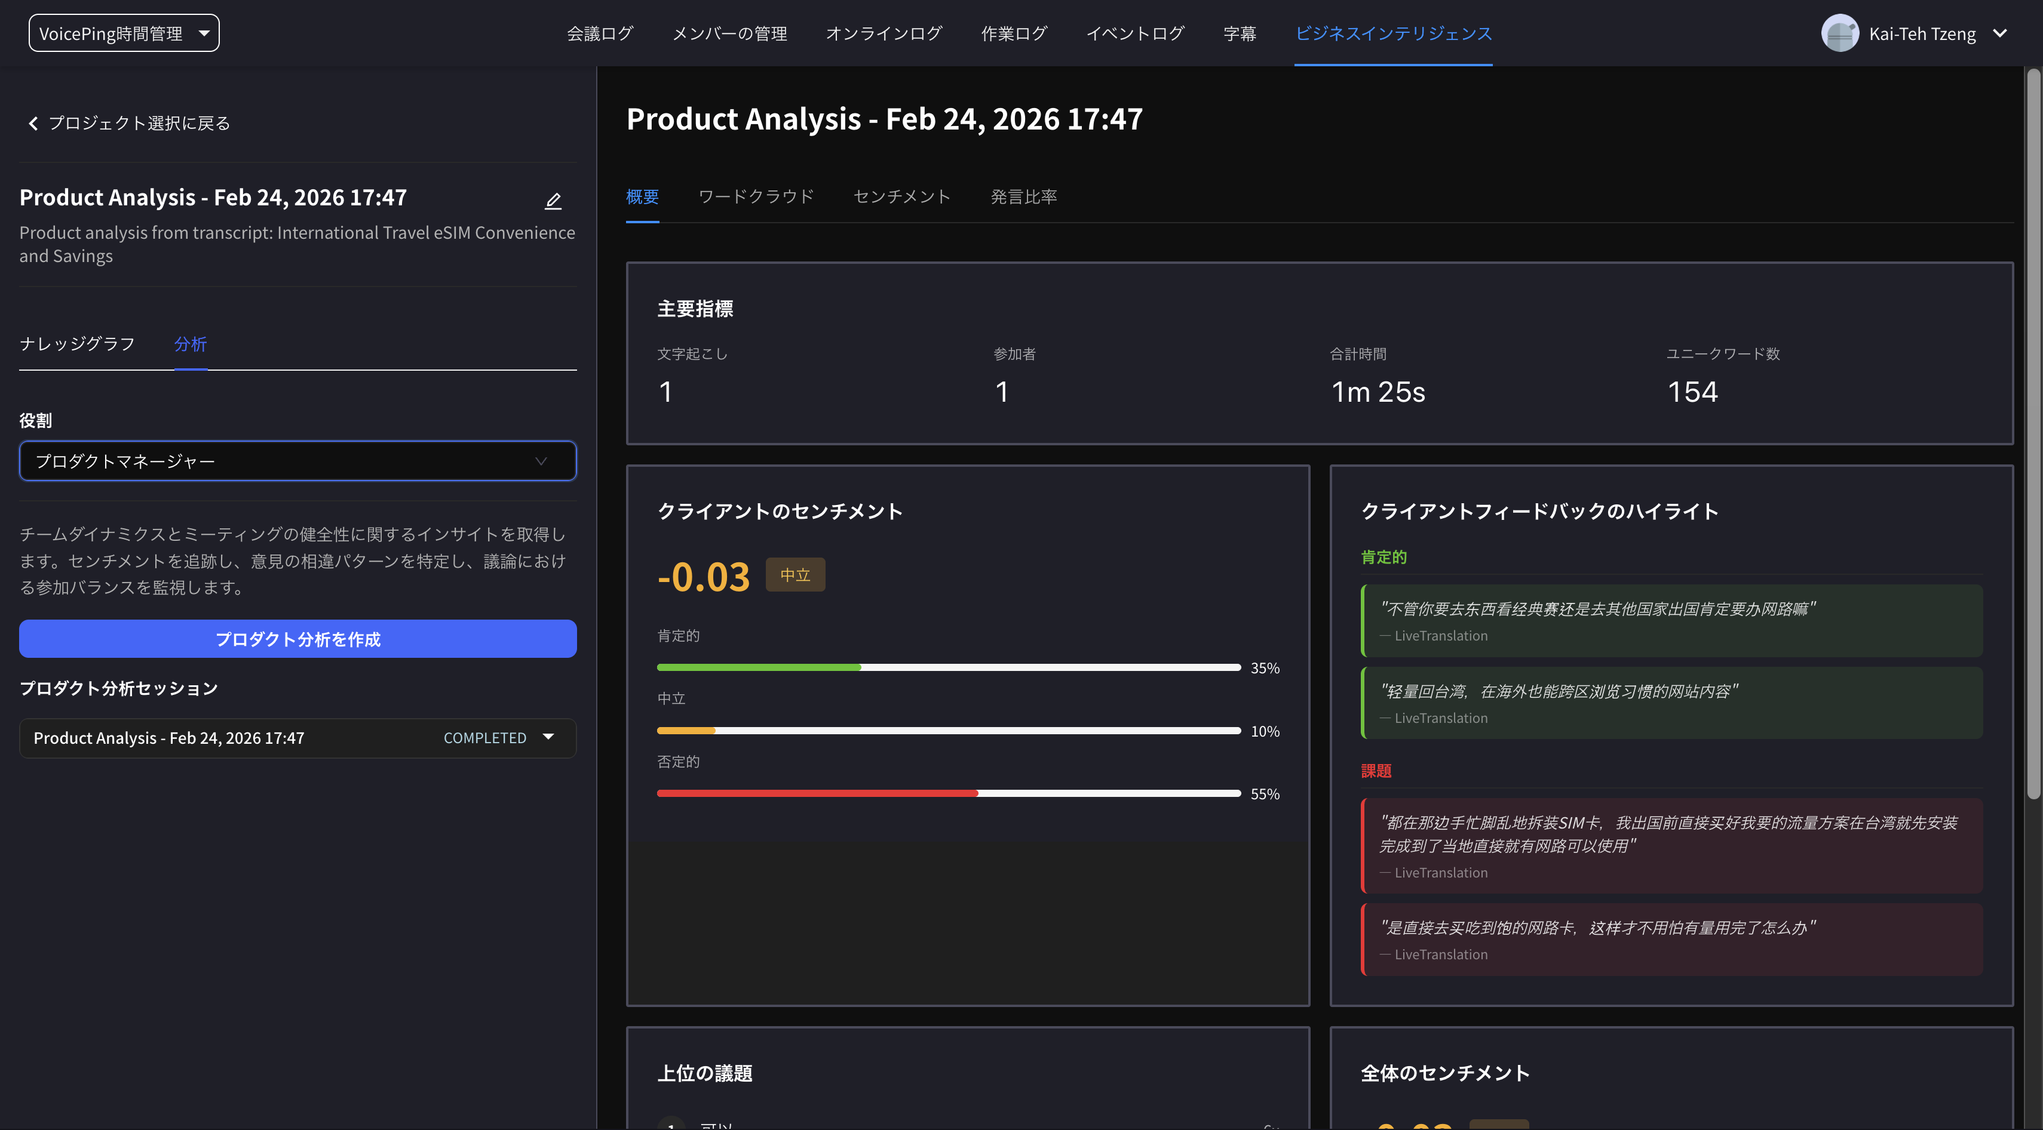
Task: View the 発言比率 tab
Action: tap(1024, 196)
